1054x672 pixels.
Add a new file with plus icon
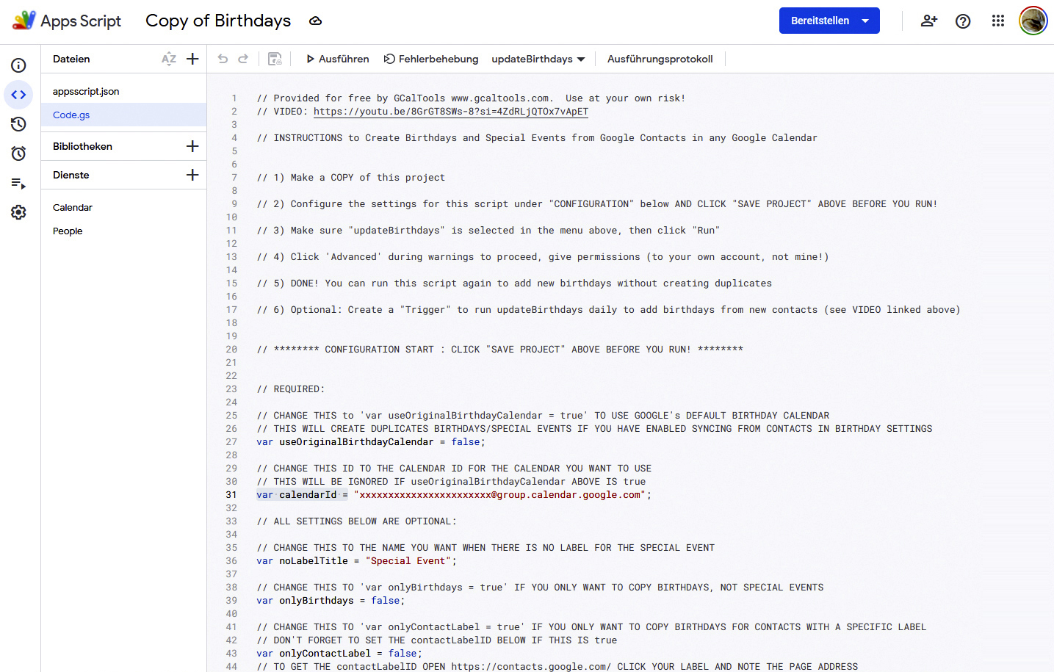point(192,59)
